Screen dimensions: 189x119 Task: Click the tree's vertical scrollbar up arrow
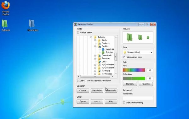pos(116,37)
